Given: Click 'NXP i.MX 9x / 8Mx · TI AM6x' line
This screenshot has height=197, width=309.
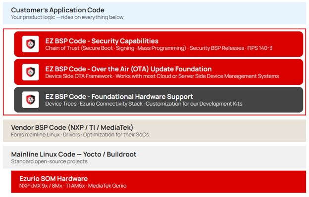Looking at the screenshot, I should point(73,186).
